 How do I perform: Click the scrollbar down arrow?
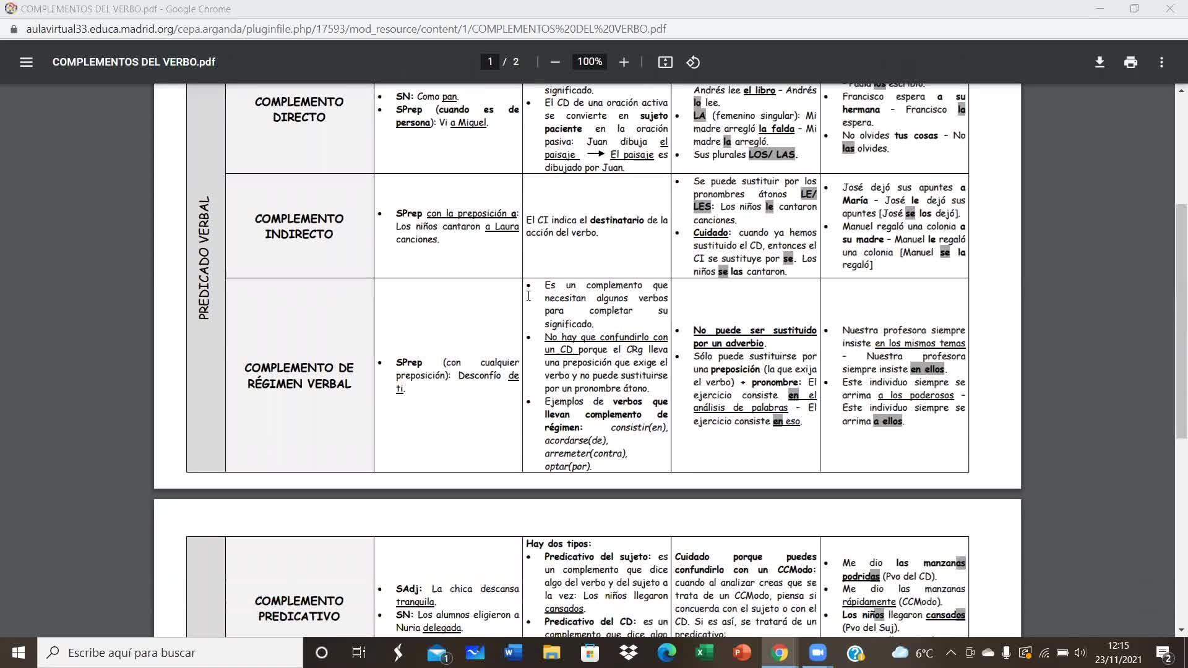pos(1181,630)
